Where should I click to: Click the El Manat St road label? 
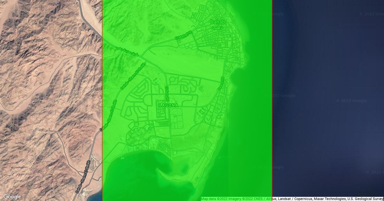coord(183,35)
